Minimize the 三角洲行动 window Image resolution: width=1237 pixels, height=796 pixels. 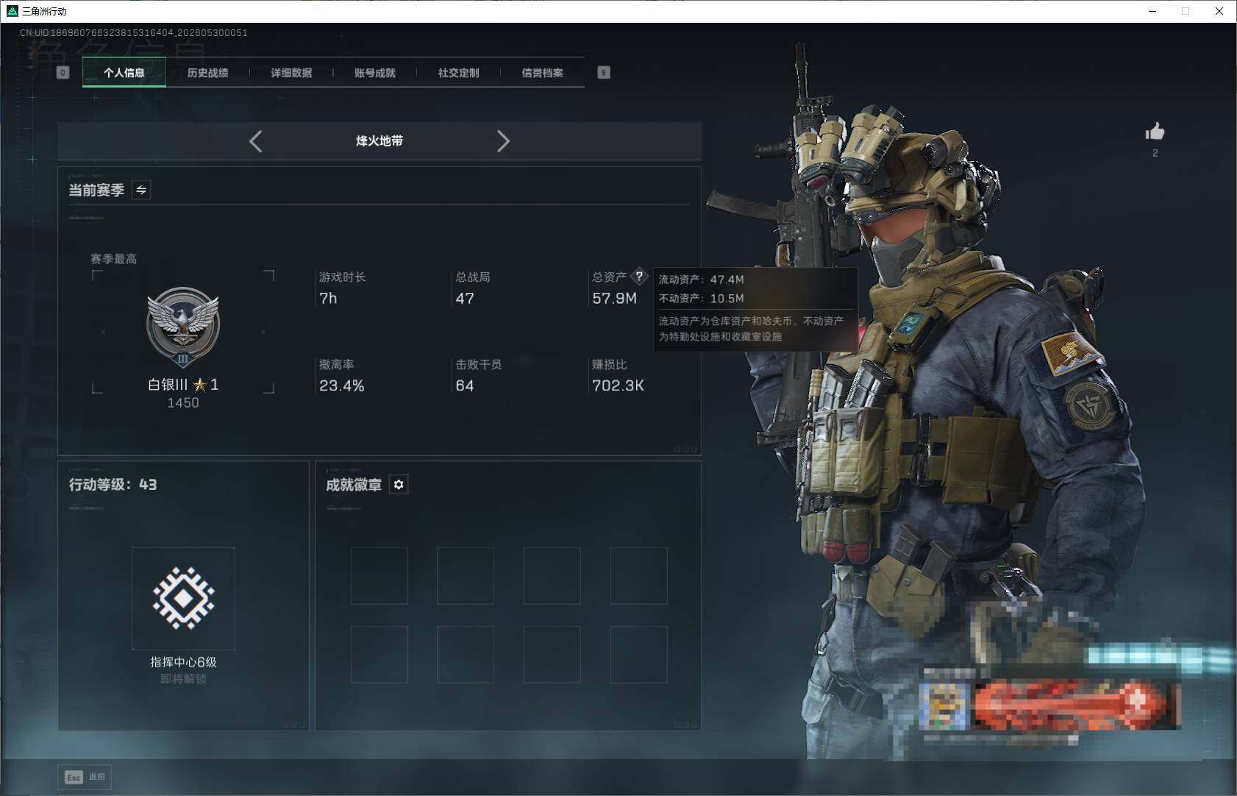coord(1152,11)
